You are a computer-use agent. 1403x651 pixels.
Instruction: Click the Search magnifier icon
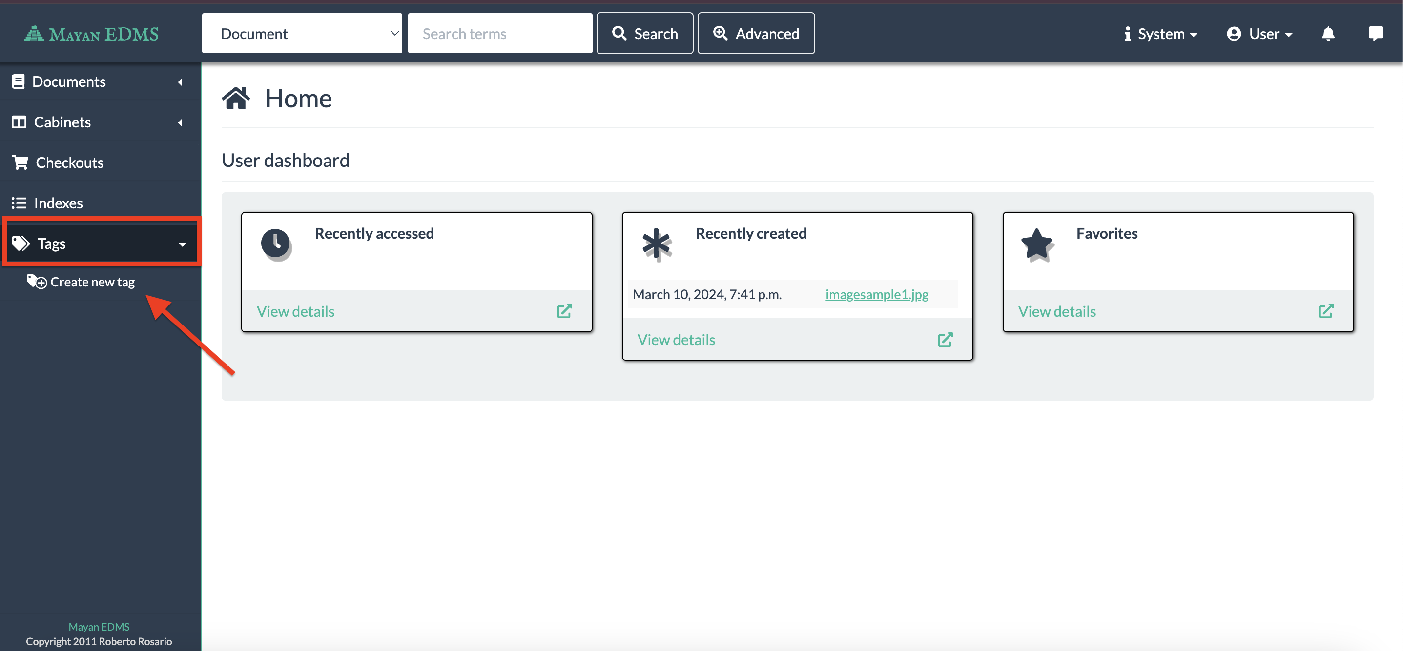coord(619,33)
